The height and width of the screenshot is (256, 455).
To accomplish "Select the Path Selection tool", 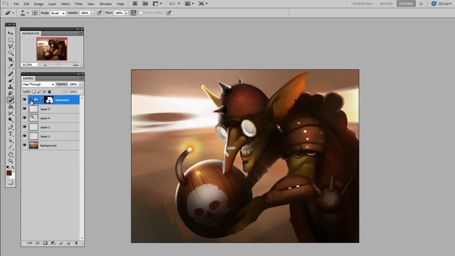I will 11,140.
